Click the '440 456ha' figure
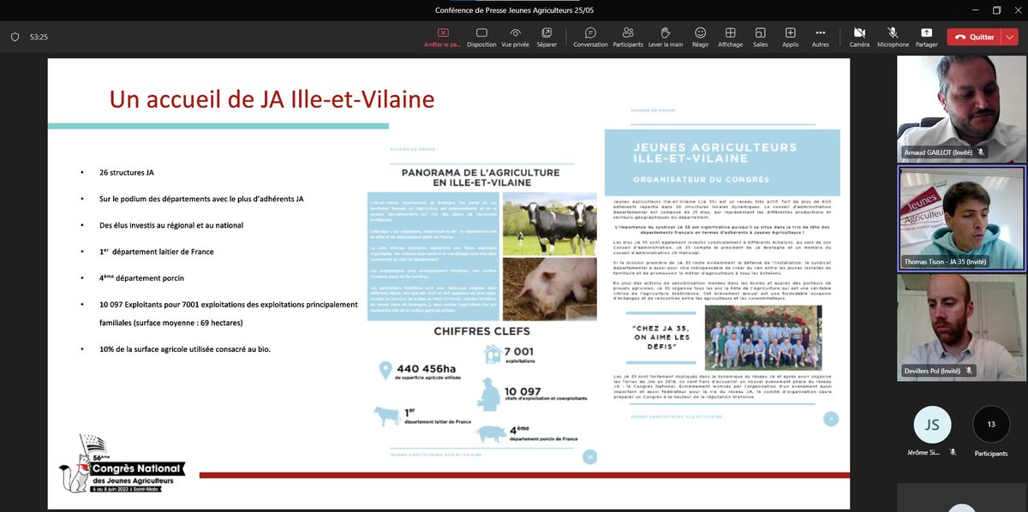The image size is (1028, 512). (x=425, y=370)
